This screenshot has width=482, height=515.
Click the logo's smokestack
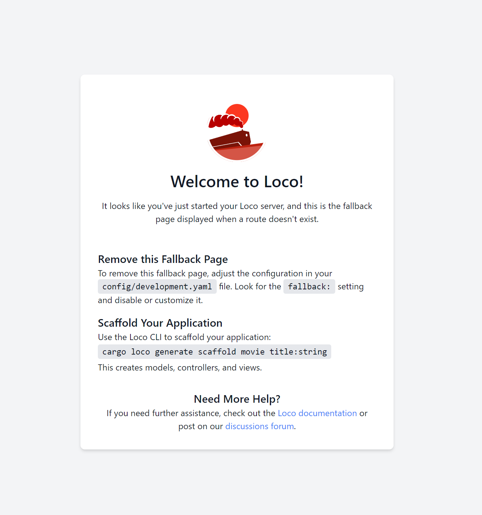pyautogui.click(x=242, y=130)
